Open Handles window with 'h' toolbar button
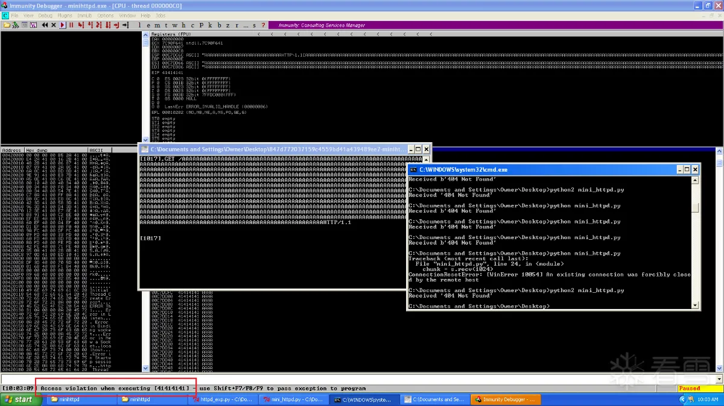This screenshot has width=724, height=406. coord(183,25)
